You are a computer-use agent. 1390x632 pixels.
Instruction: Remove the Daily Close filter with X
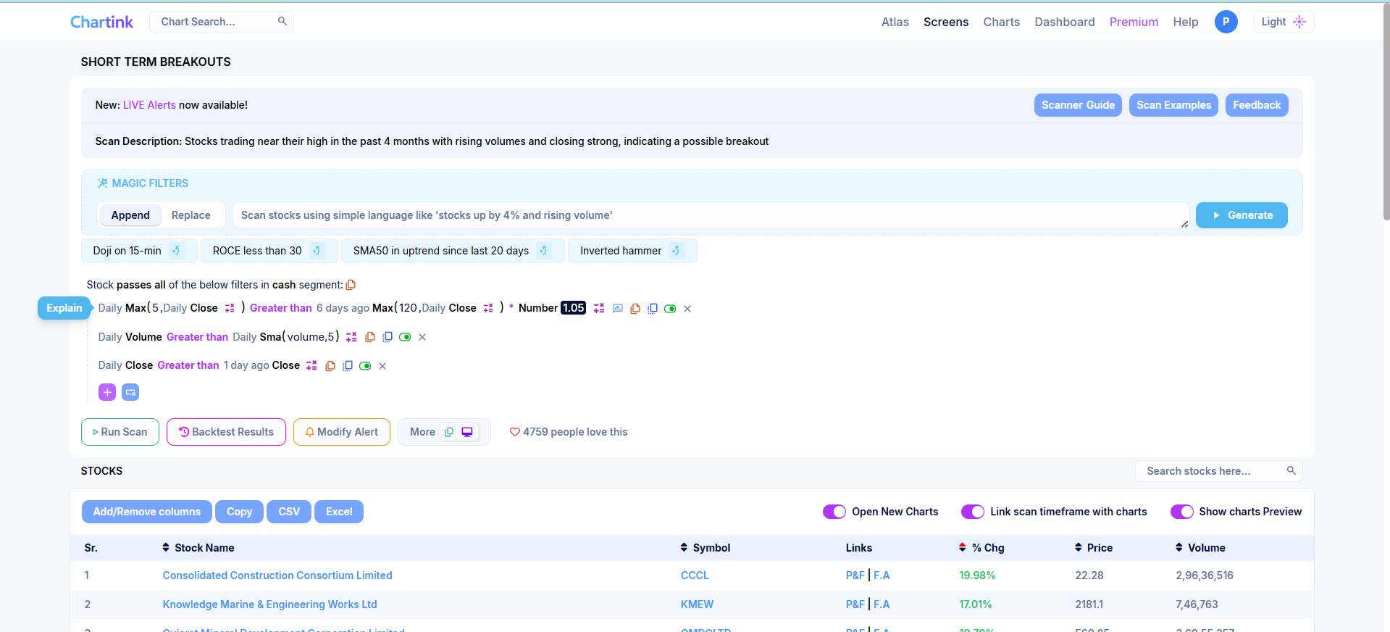click(x=382, y=366)
